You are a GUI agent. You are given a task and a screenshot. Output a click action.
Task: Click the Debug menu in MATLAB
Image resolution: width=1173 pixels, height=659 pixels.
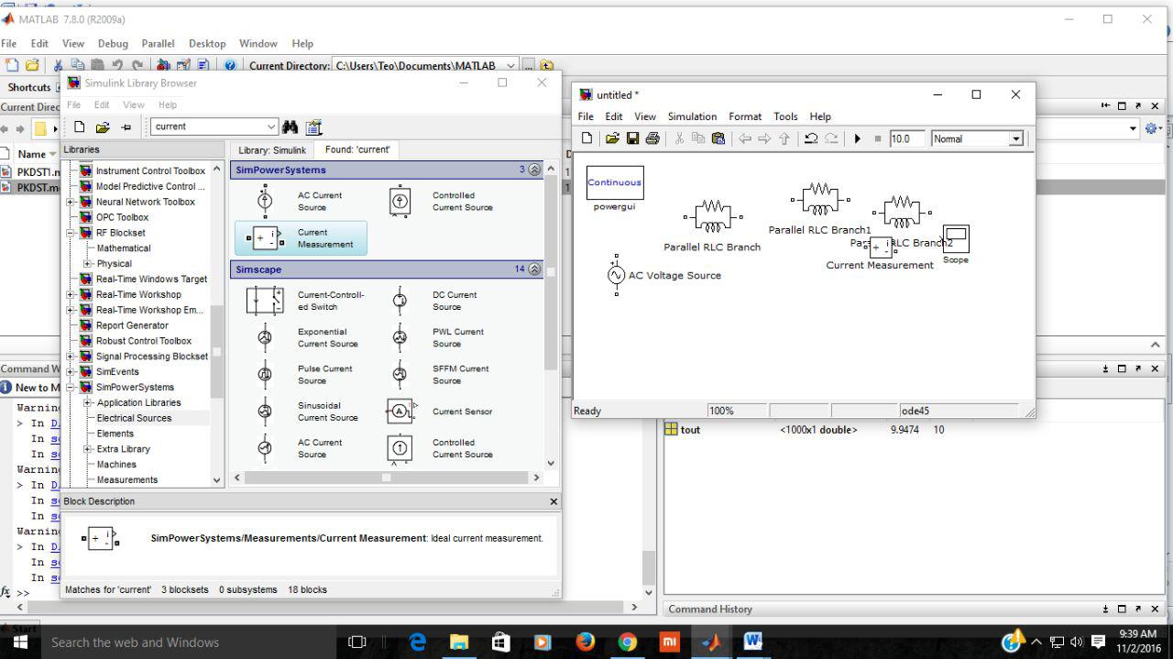pos(113,43)
